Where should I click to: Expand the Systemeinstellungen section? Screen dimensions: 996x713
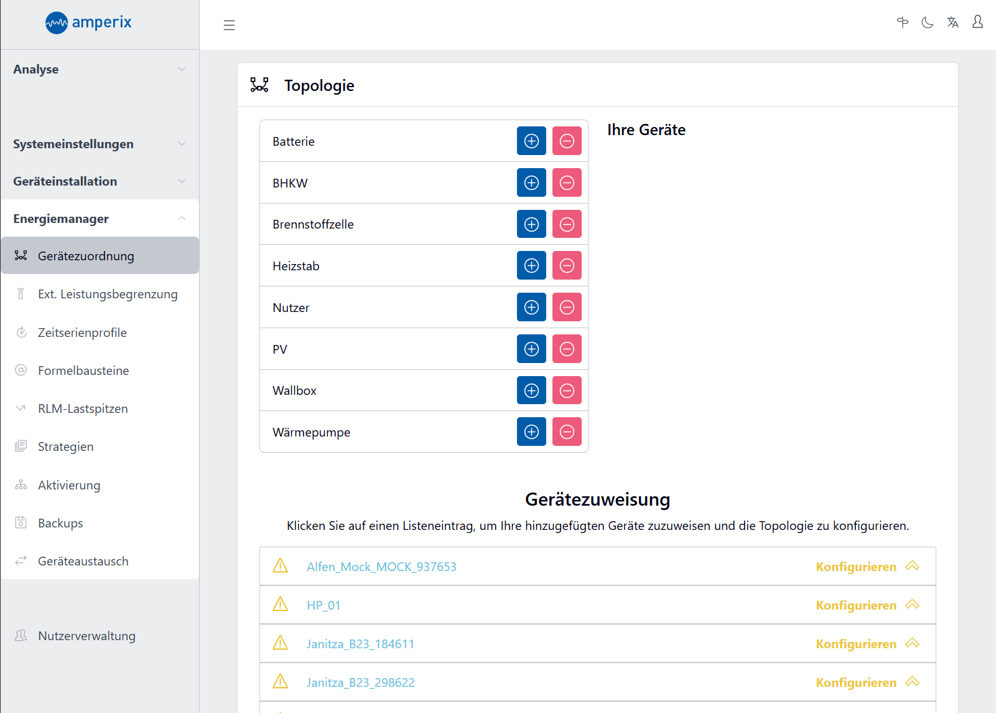click(100, 144)
